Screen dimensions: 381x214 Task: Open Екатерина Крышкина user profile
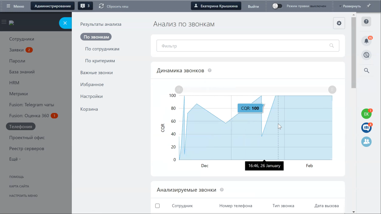click(x=216, y=6)
